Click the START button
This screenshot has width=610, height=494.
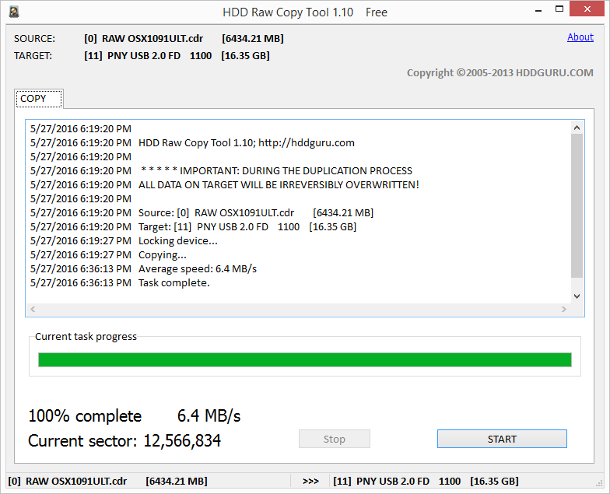pos(502,439)
